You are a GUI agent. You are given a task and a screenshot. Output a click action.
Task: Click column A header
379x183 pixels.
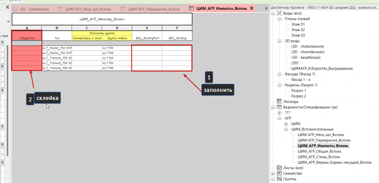tap(27, 28)
